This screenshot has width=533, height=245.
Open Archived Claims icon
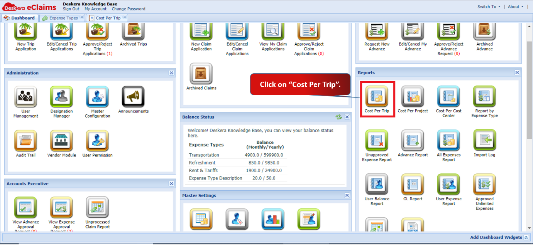pyautogui.click(x=201, y=74)
